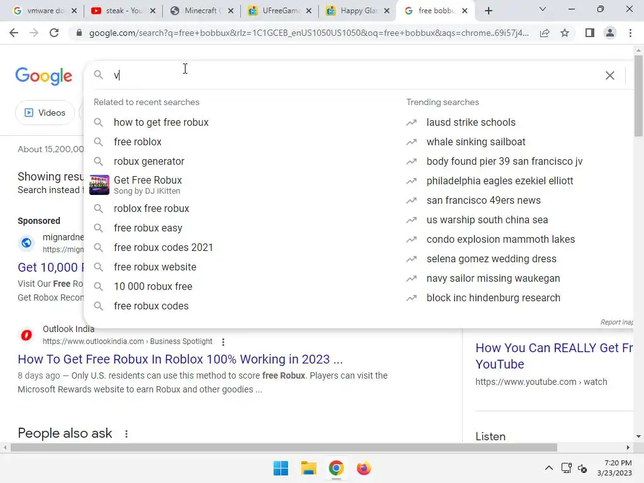Open trending 'selena gomez wedding dress'
Viewport: 644px width, 483px height.
(x=491, y=258)
